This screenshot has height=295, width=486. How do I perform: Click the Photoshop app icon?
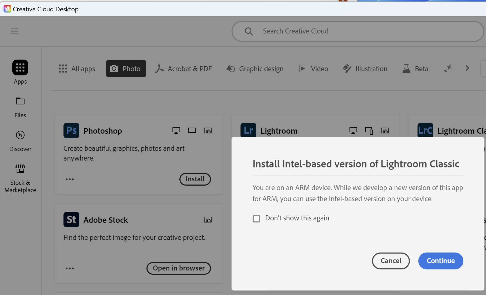click(x=71, y=130)
